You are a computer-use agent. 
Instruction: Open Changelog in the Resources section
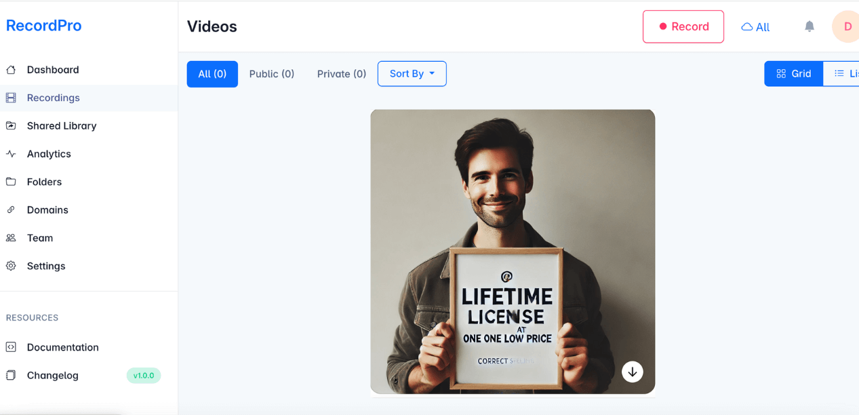(52, 375)
